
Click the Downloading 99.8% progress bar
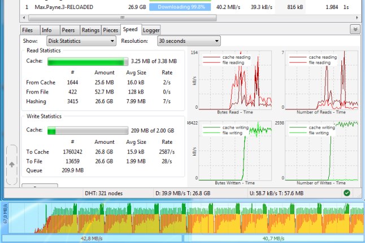(x=180, y=7)
